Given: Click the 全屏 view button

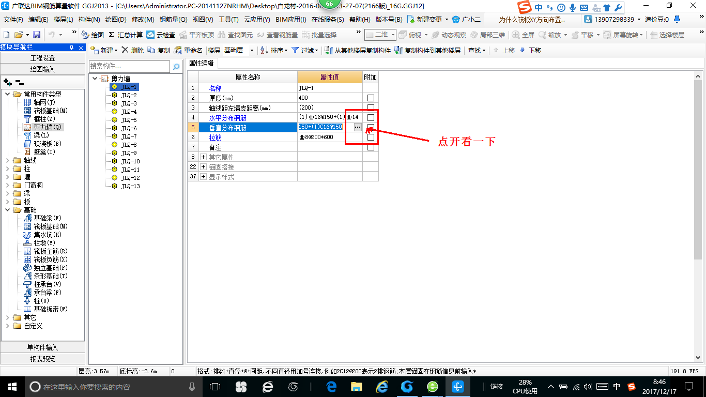Looking at the screenshot, I should click(524, 35).
